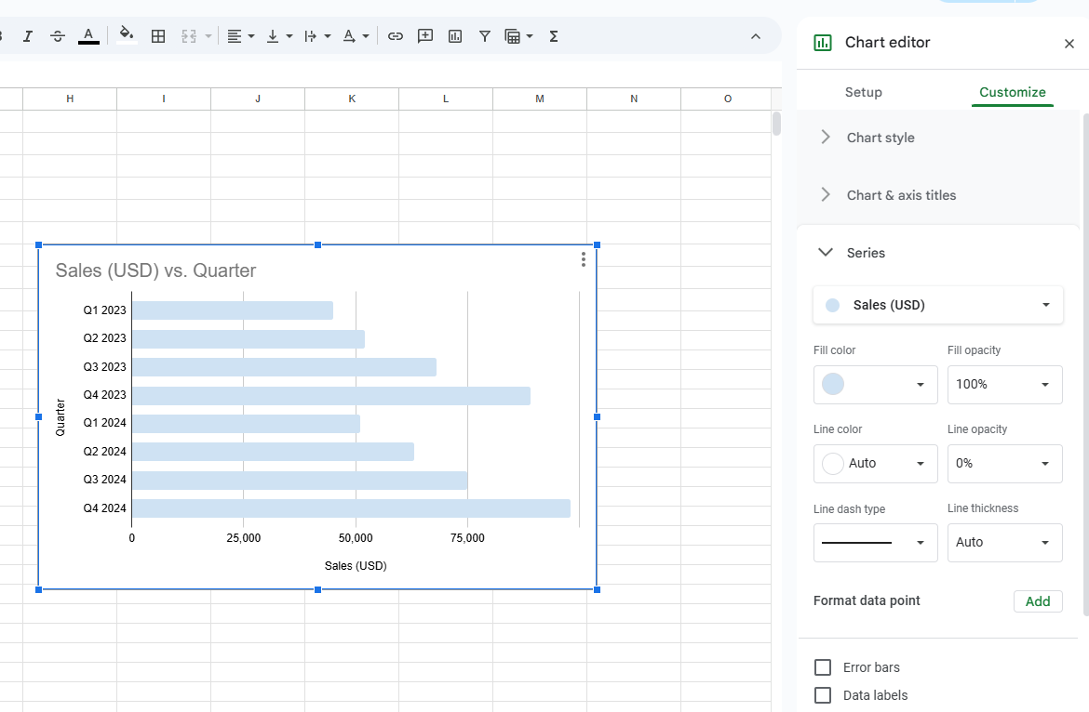Click the insert link icon

(x=396, y=36)
